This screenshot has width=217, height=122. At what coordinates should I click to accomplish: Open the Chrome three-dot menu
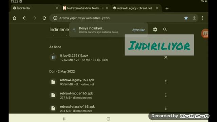pyautogui.click(x=202, y=18)
